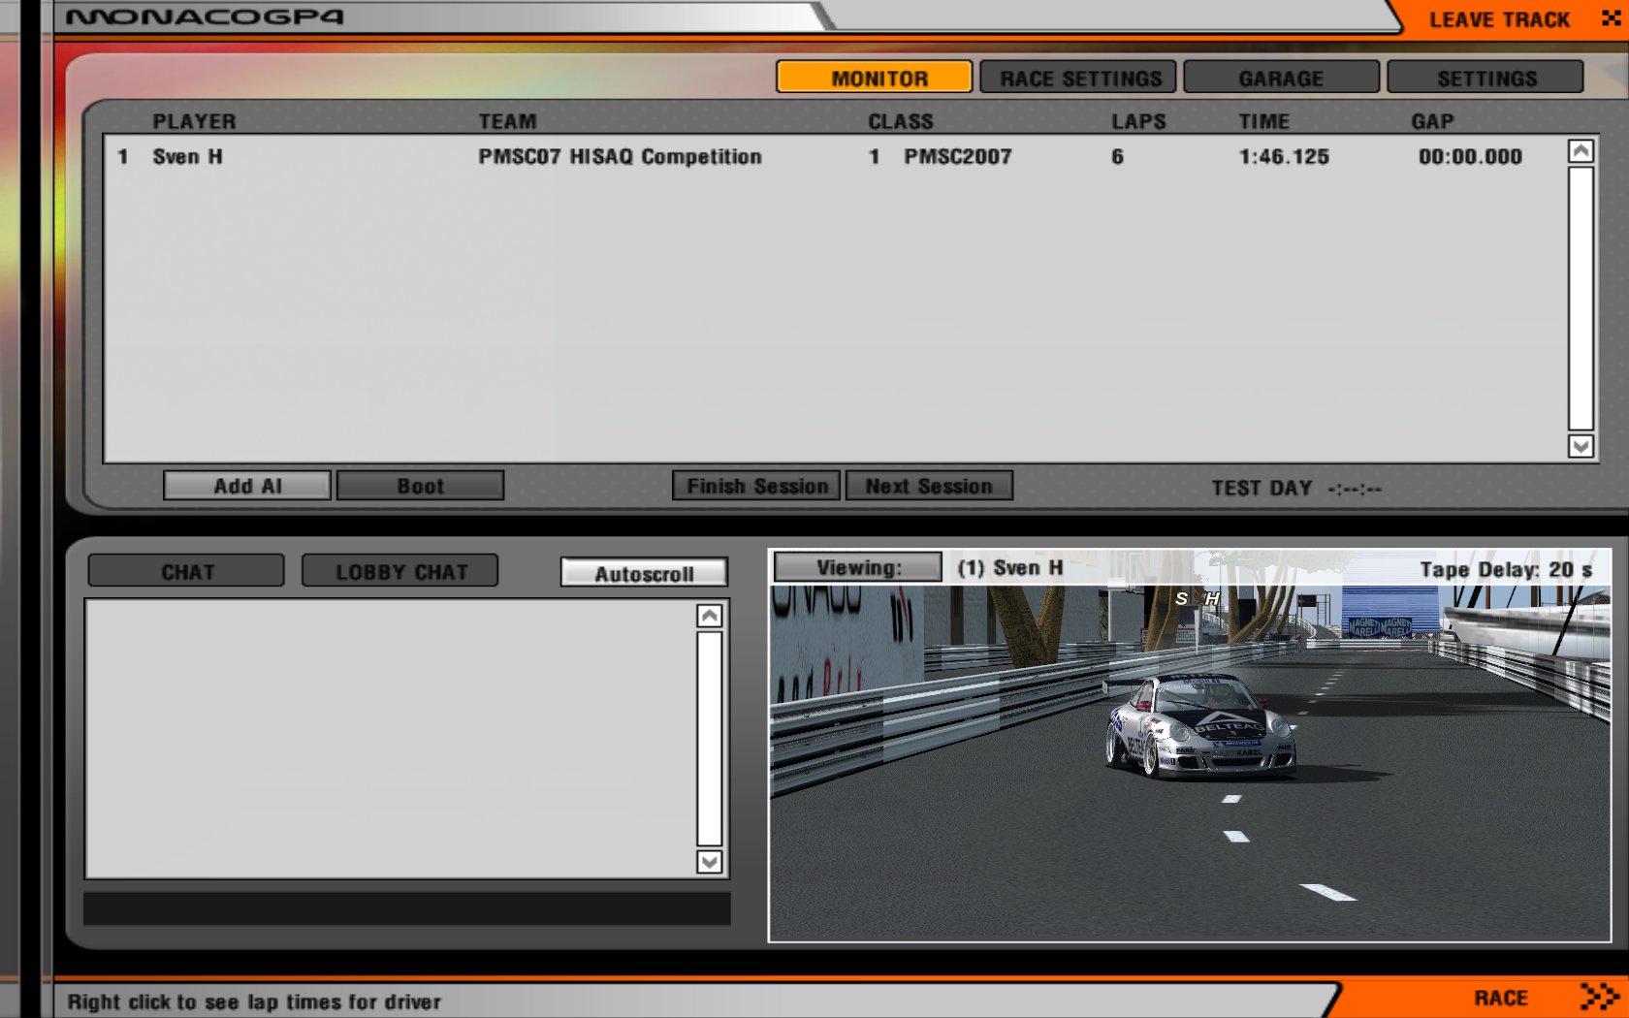1629x1018 pixels.
Task: Click chat box scroll up arrow
Action: (x=710, y=616)
